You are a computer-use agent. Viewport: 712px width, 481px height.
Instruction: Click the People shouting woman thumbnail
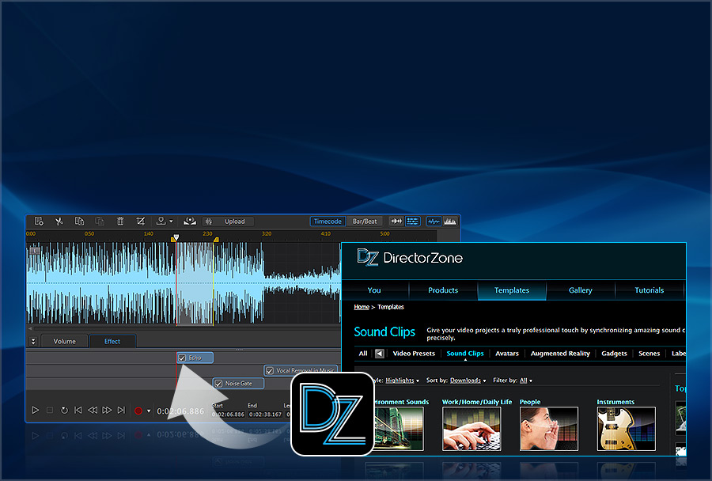[x=549, y=429]
